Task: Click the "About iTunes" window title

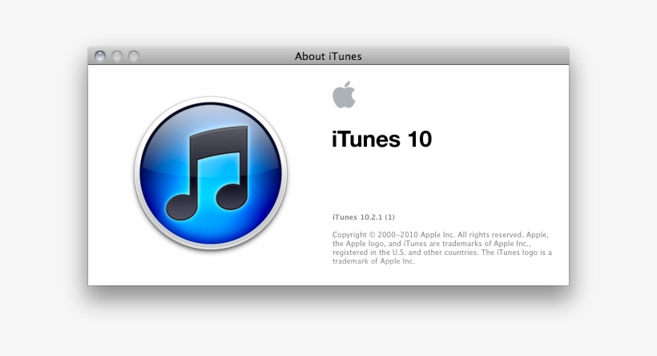Action: tap(328, 56)
